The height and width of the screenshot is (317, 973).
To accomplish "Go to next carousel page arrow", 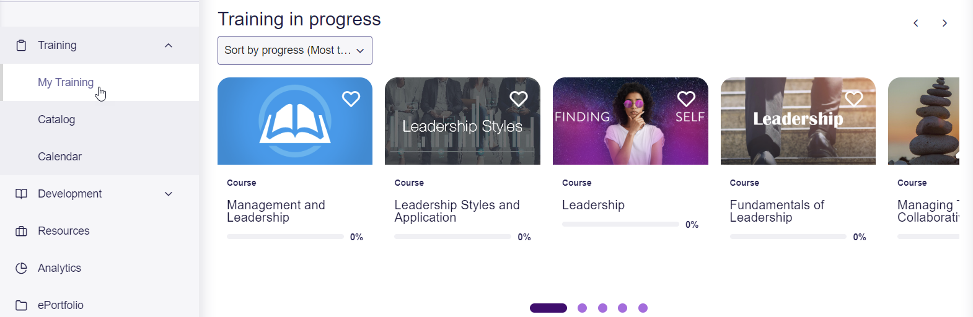I will (x=944, y=23).
